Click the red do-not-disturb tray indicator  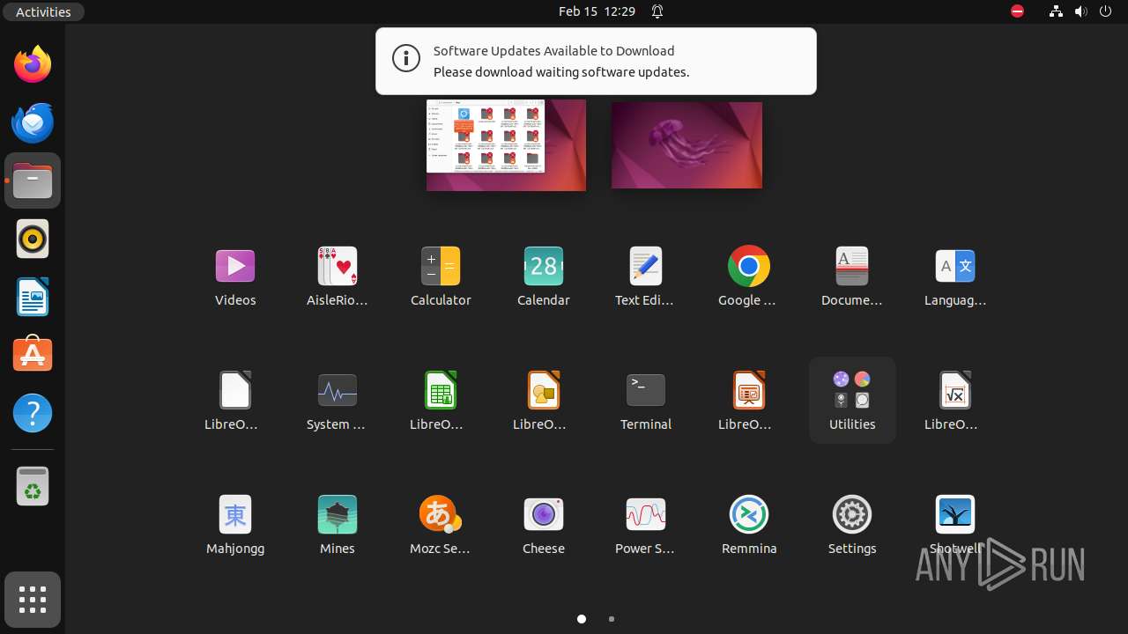pos(1018,11)
